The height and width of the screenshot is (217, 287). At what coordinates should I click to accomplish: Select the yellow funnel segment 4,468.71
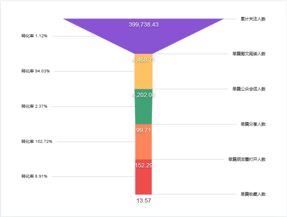(143, 71)
